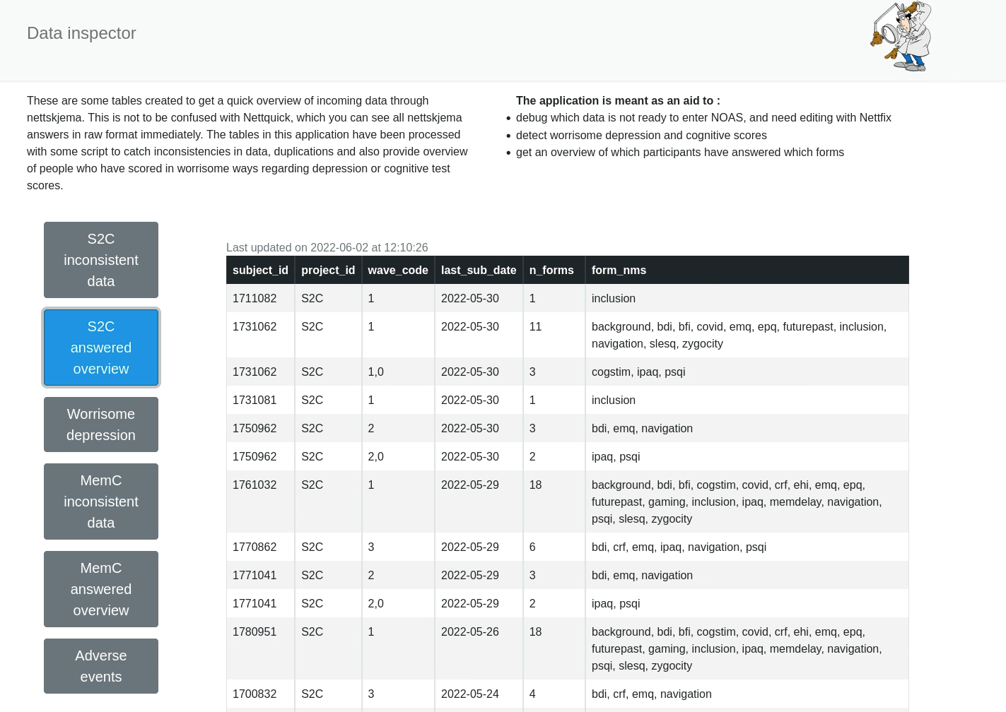Select the 1770862 row with wave code 3

255,547
